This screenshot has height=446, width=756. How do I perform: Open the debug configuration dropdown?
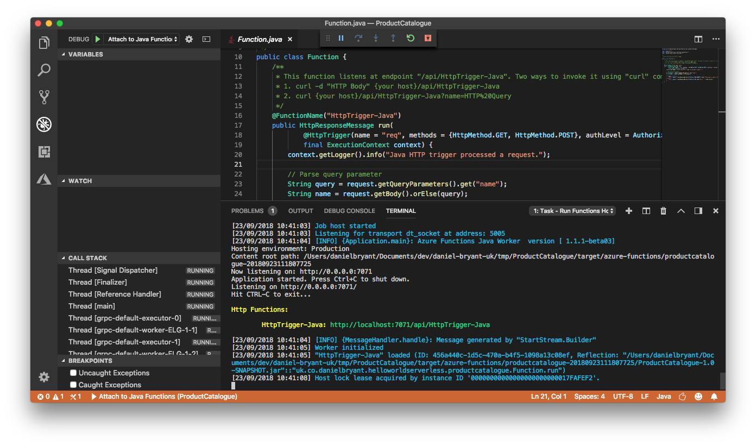[142, 39]
